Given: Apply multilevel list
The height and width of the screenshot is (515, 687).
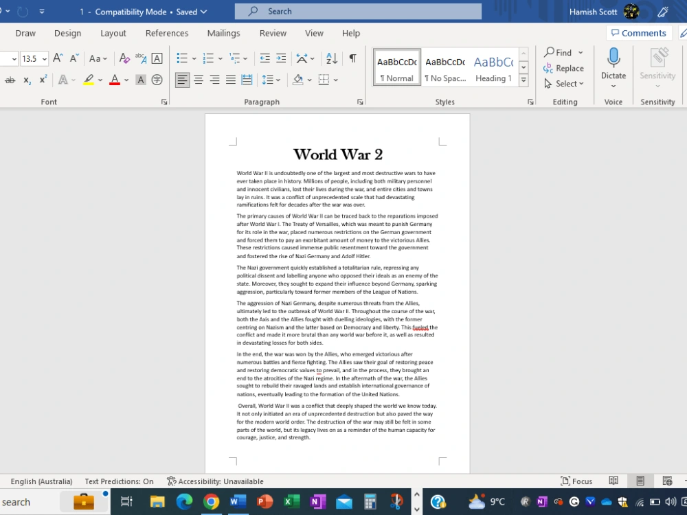Looking at the screenshot, I should pos(235,58).
